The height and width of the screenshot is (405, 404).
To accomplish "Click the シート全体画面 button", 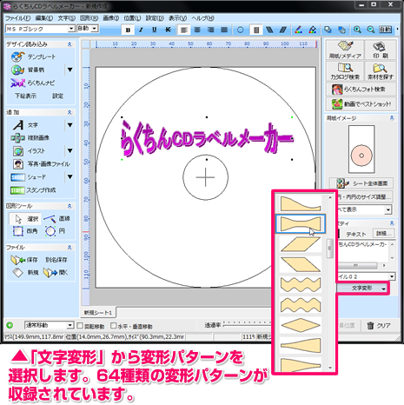I will pos(361,183).
